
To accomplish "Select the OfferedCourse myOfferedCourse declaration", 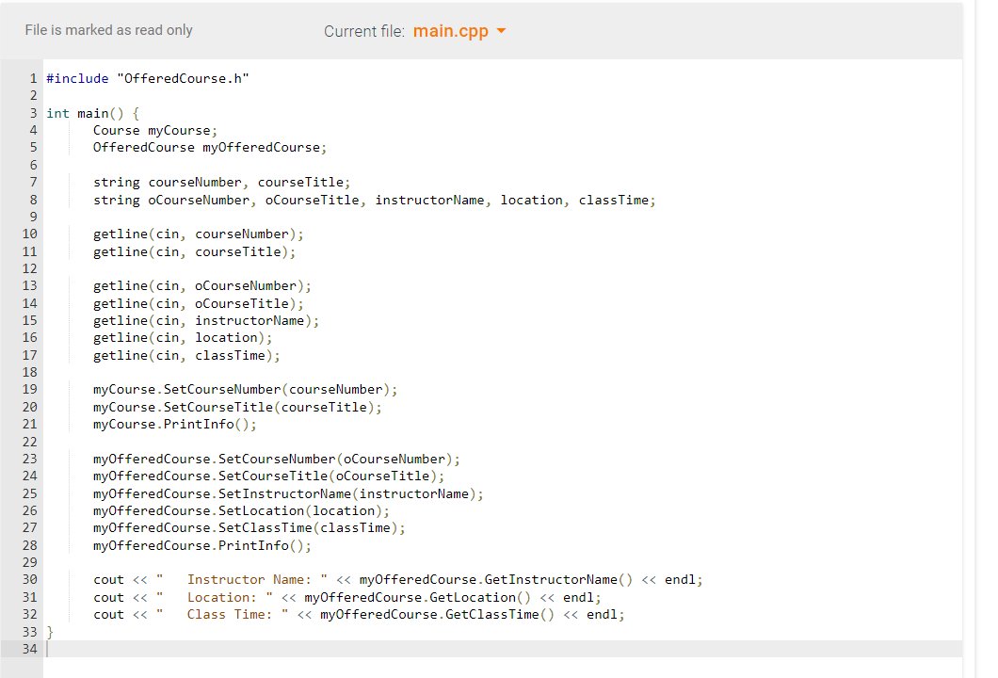I will [208, 147].
